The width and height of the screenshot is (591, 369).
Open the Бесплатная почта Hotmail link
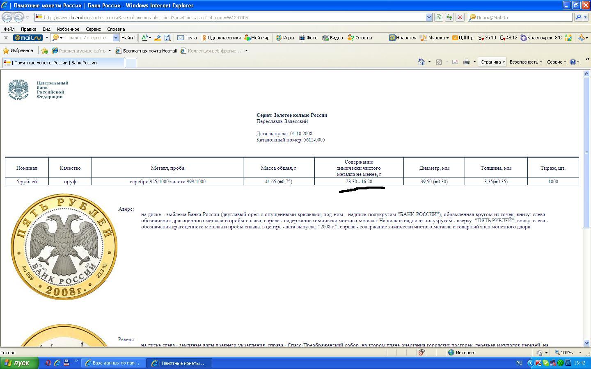click(x=146, y=51)
